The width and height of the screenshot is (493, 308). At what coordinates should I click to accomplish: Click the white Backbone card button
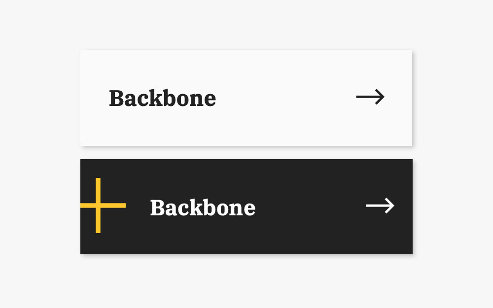(x=246, y=98)
